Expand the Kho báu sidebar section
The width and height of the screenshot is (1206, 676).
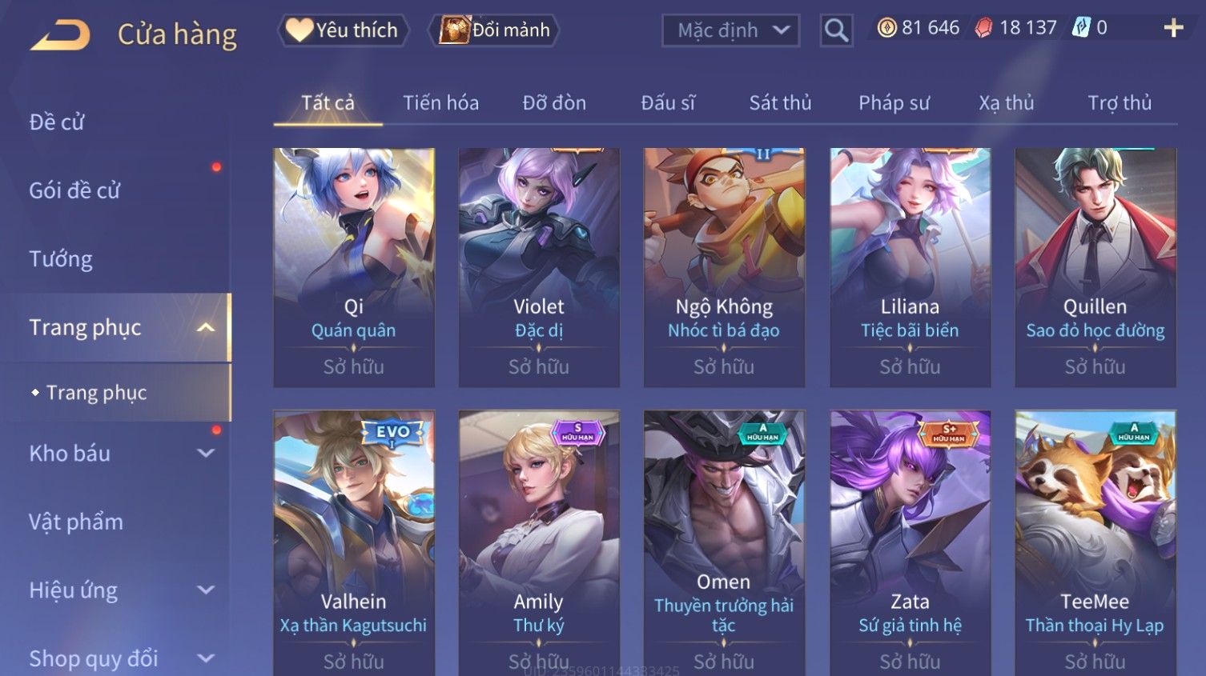pos(206,453)
